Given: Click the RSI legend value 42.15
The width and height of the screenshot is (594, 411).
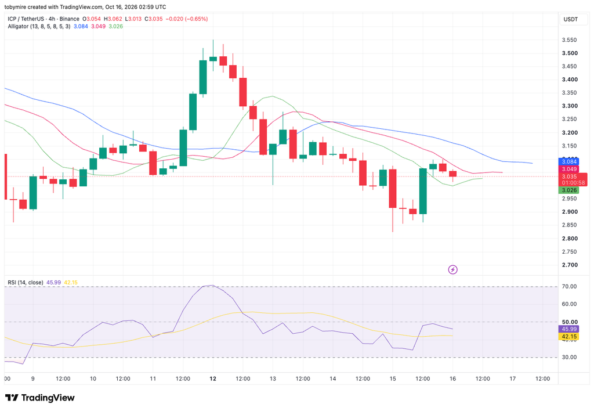Looking at the screenshot, I should pos(71,283).
